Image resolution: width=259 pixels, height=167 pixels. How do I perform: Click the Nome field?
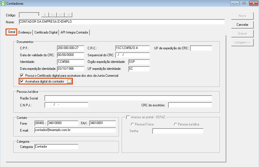pos(122,22)
